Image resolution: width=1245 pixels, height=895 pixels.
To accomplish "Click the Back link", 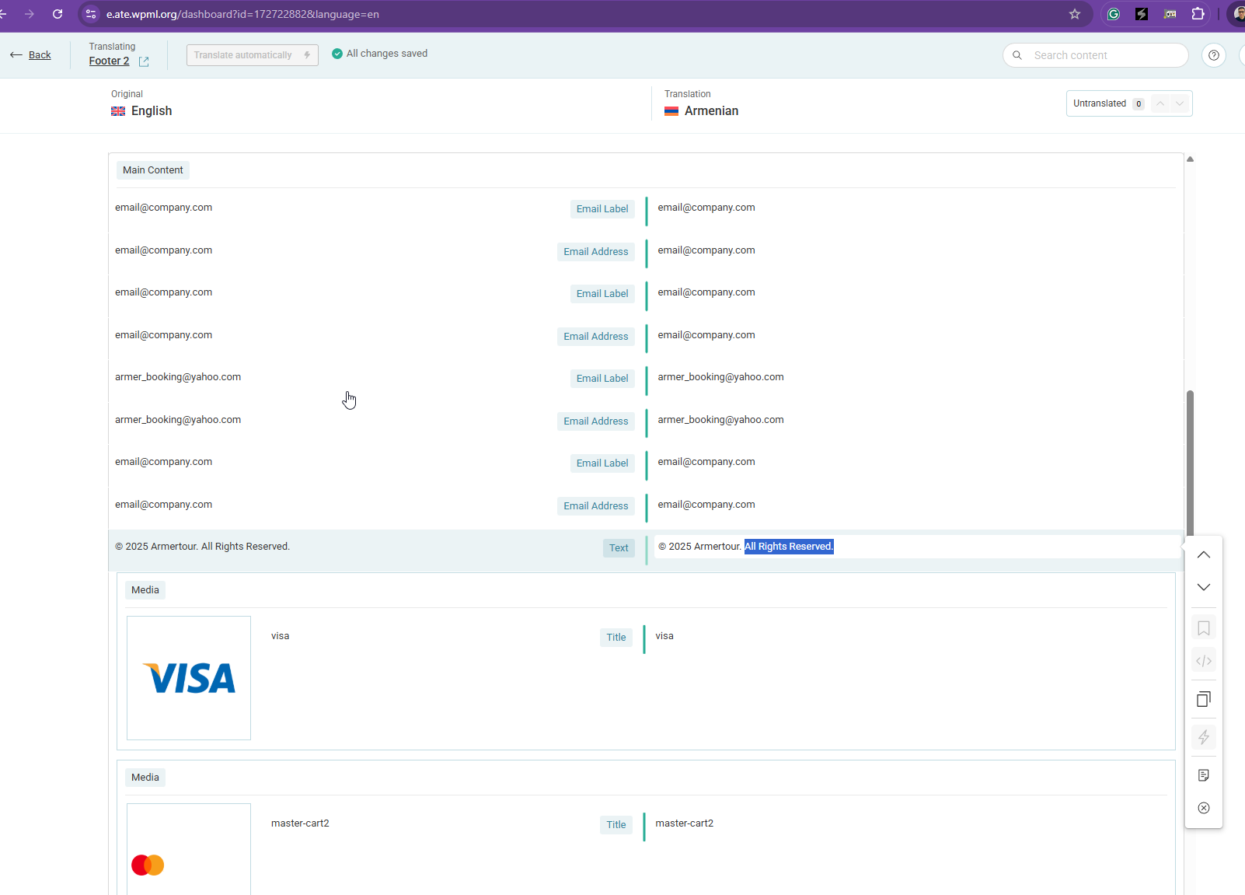I will coord(40,55).
